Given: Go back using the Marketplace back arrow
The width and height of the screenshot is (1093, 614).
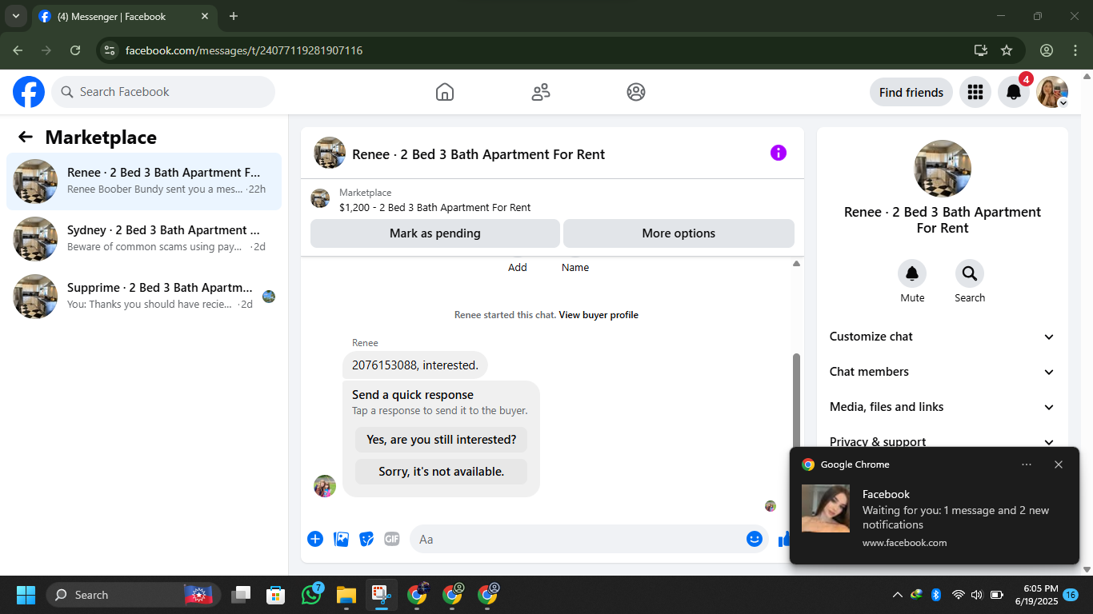Looking at the screenshot, I should pyautogui.click(x=26, y=137).
